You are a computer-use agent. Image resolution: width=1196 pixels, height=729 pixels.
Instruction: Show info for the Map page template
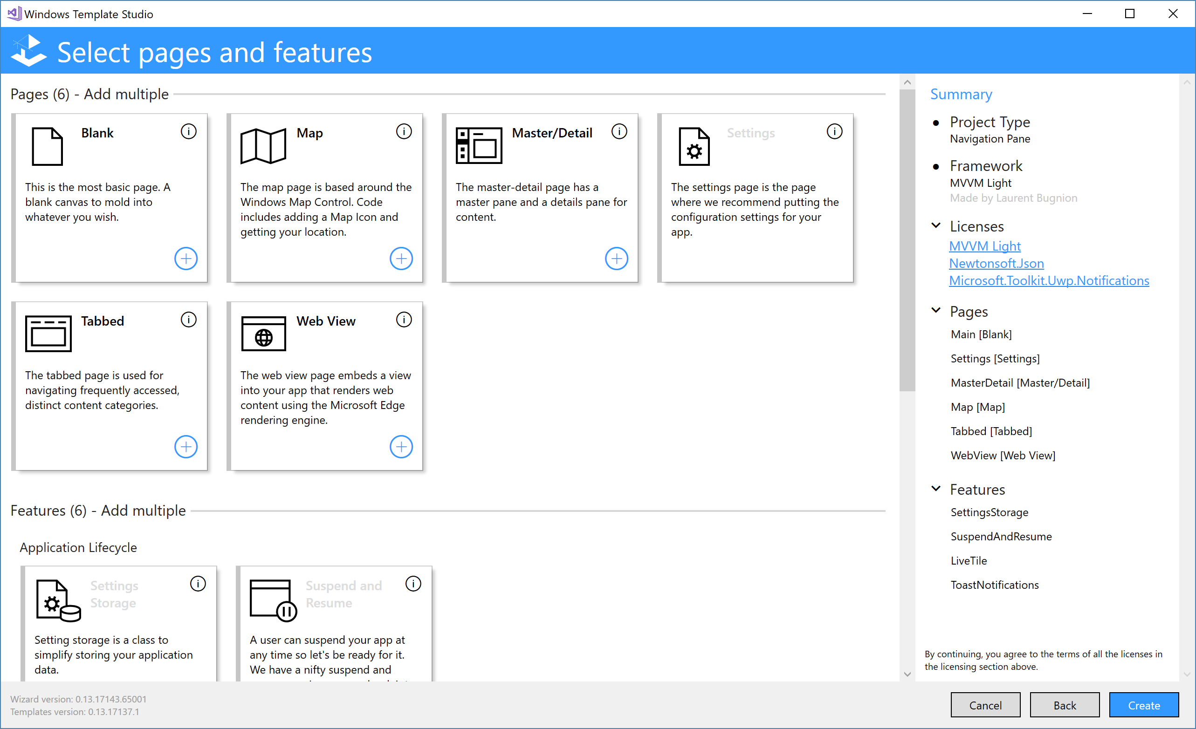(x=404, y=131)
